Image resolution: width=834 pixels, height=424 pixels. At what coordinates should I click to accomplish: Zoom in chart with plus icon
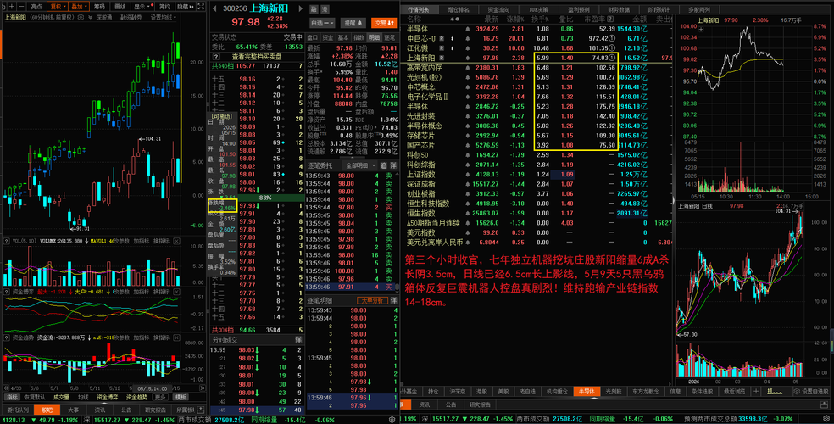point(12,7)
